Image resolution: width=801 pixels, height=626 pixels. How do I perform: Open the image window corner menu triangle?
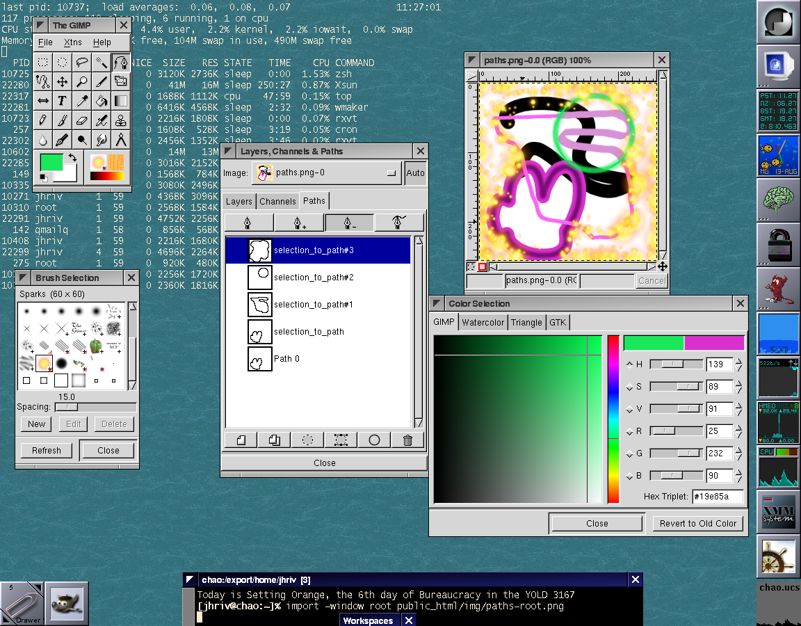[471, 76]
